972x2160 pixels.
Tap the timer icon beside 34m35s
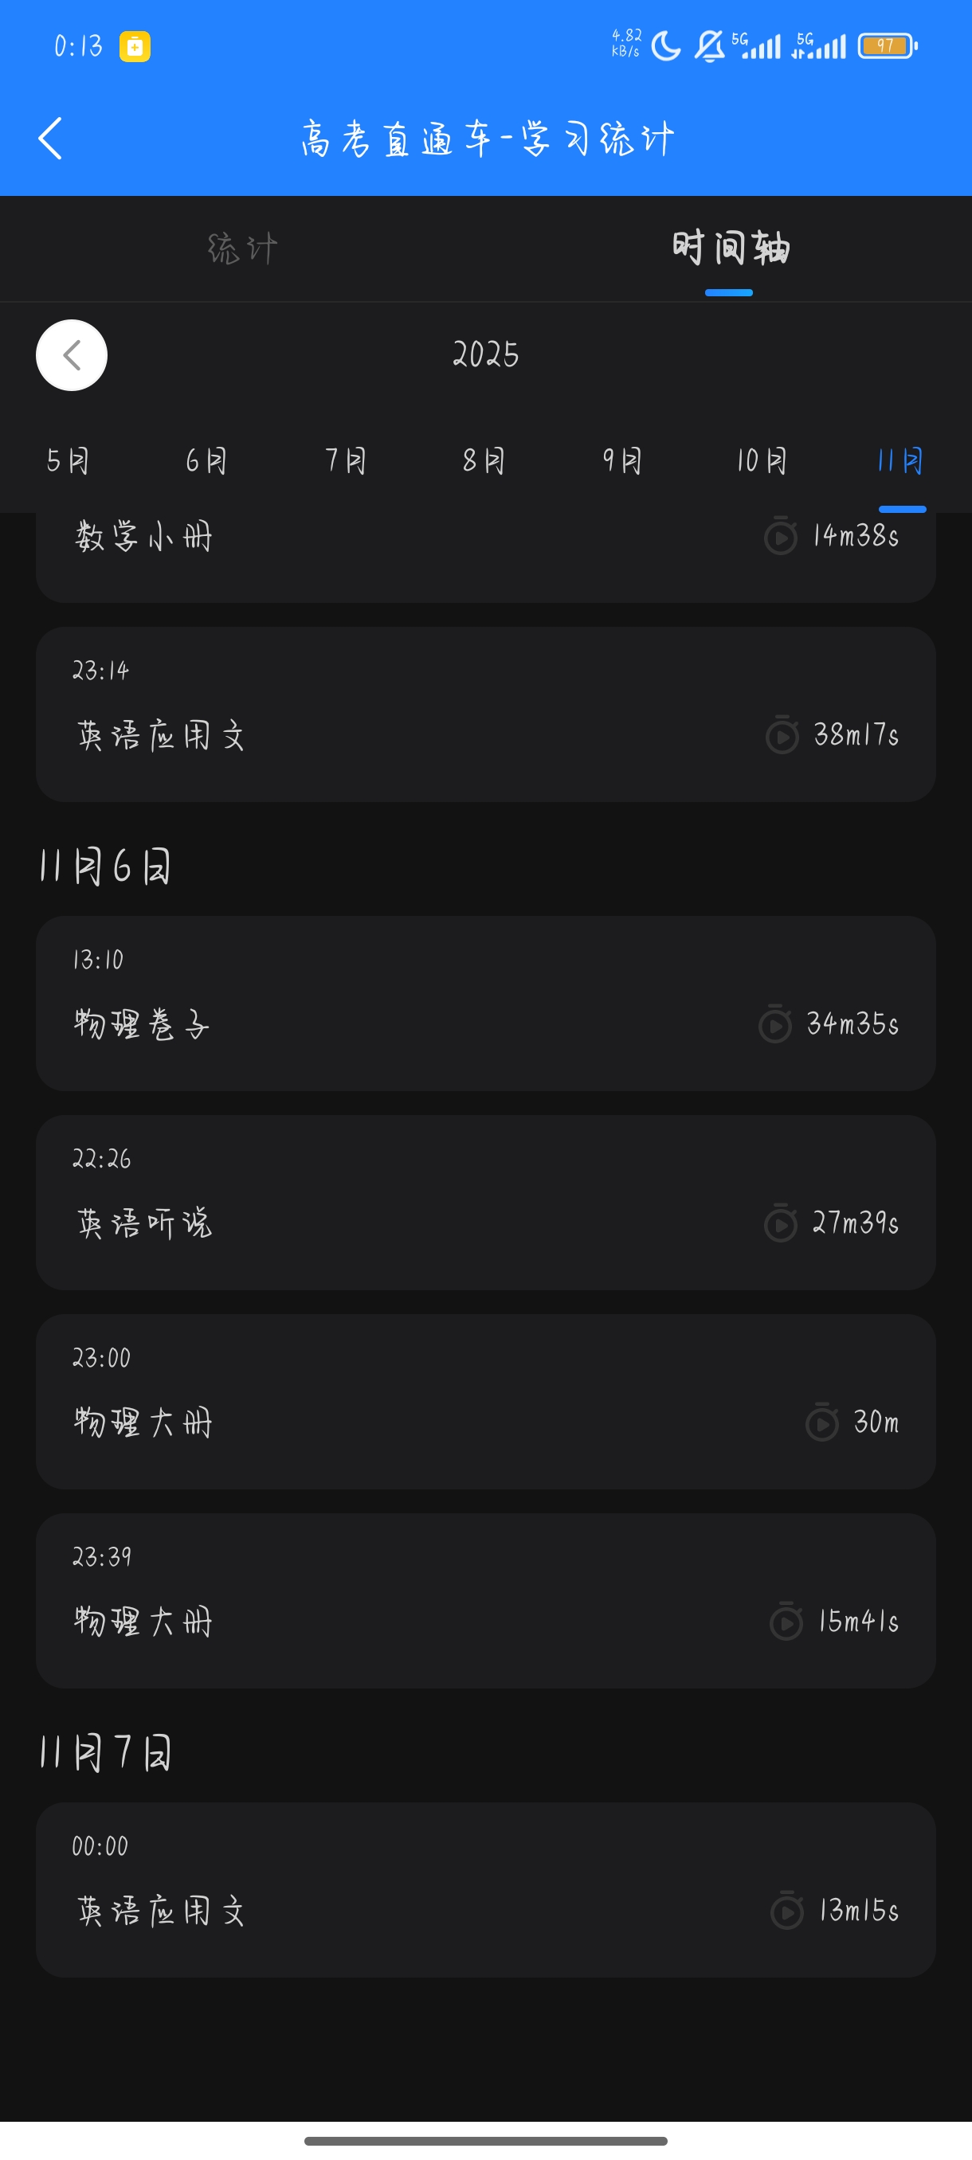(x=775, y=1023)
